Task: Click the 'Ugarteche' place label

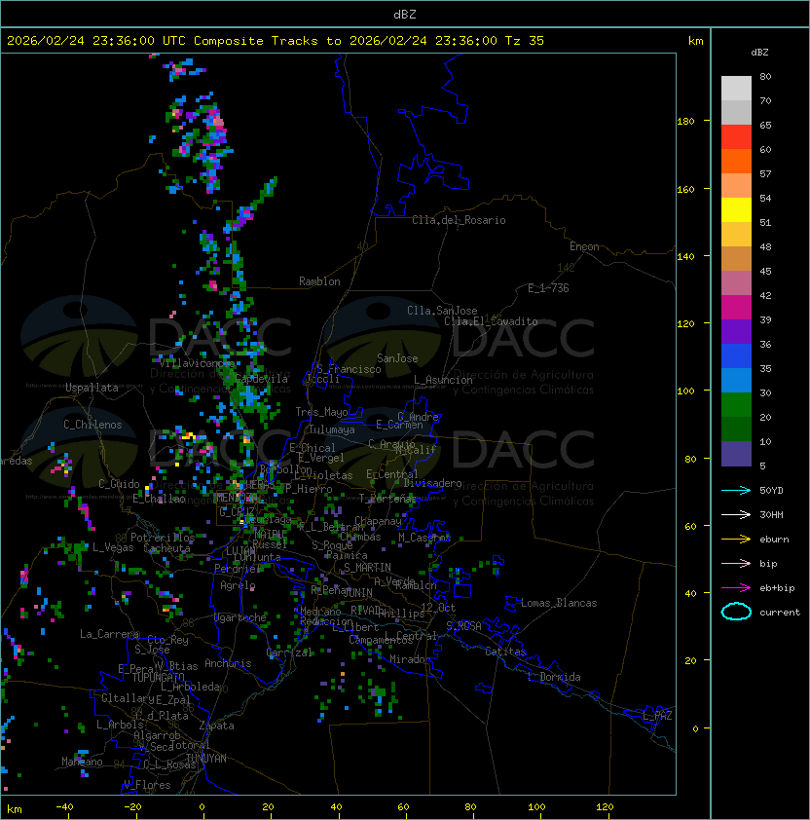Action: click(240, 617)
